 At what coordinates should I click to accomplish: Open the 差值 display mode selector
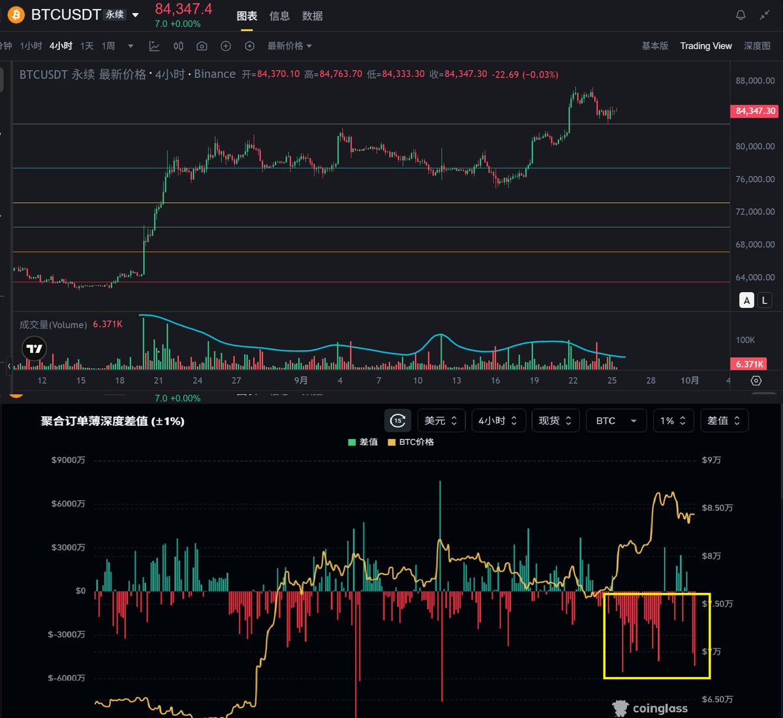(724, 421)
